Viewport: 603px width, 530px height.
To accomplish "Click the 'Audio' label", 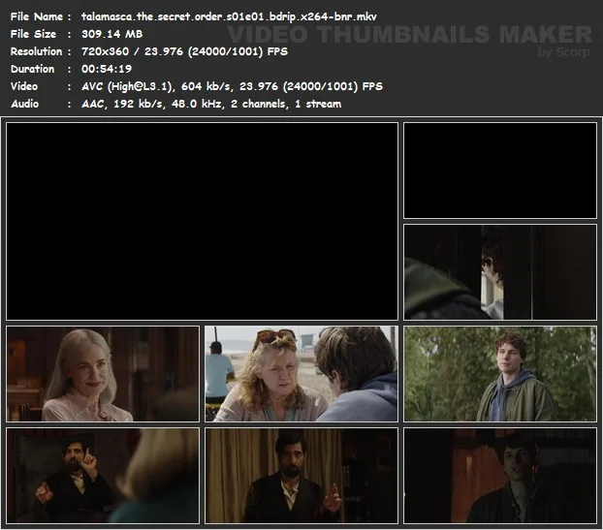I will point(24,104).
